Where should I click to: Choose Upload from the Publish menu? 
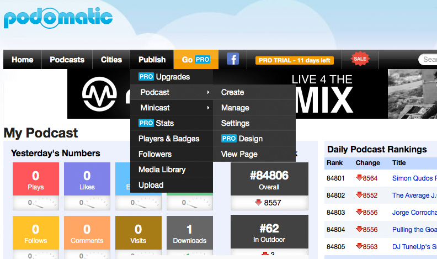point(172,185)
